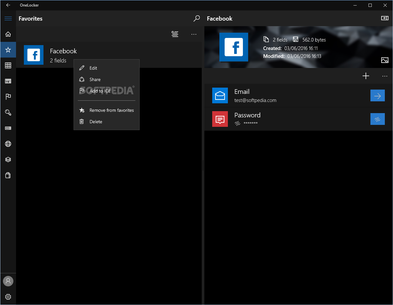Screen dimensions: 393x305
Task: Click the large Facebook logo in header
Action: click(234, 47)
